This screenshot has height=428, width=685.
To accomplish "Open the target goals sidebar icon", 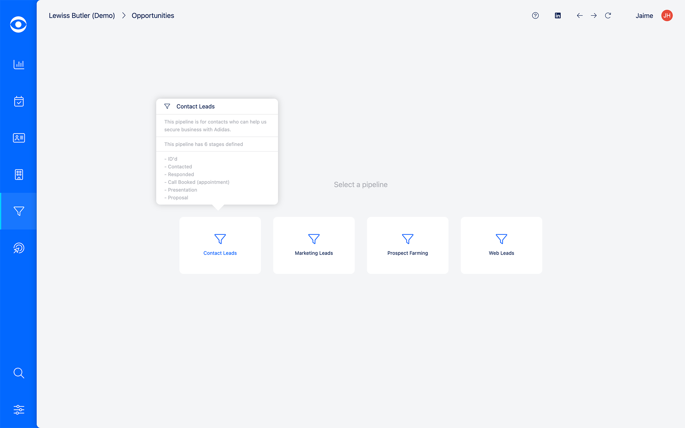I will [x=19, y=248].
